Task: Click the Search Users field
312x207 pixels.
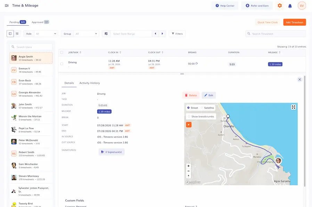Action: pyautogui.click(x=31, y=47)
